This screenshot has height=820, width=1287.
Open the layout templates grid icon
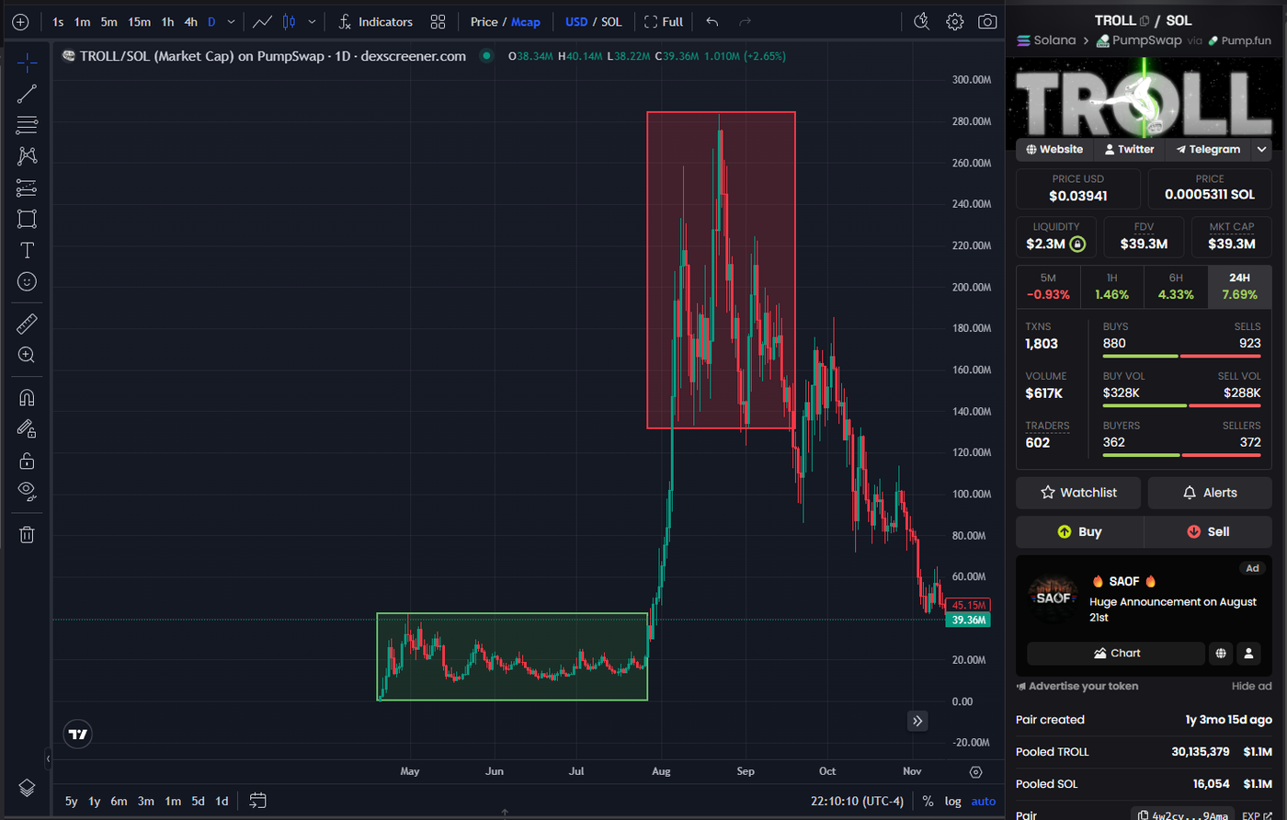[438, 21]
